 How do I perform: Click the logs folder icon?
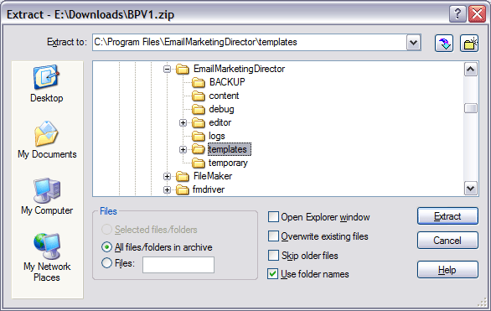coord(199,137)
